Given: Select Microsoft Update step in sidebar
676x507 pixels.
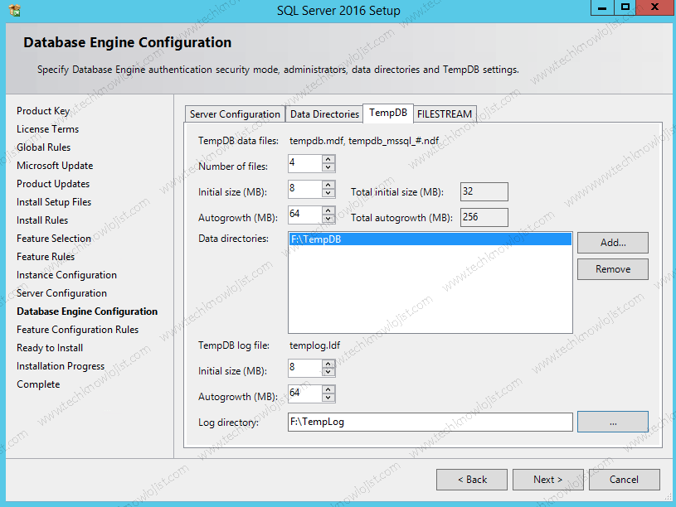Looking at the screenshot, I should (55, 166).
